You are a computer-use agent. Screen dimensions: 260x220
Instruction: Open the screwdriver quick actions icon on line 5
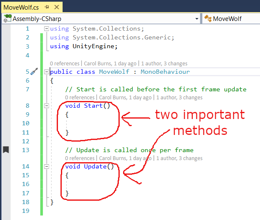(34, 72)
